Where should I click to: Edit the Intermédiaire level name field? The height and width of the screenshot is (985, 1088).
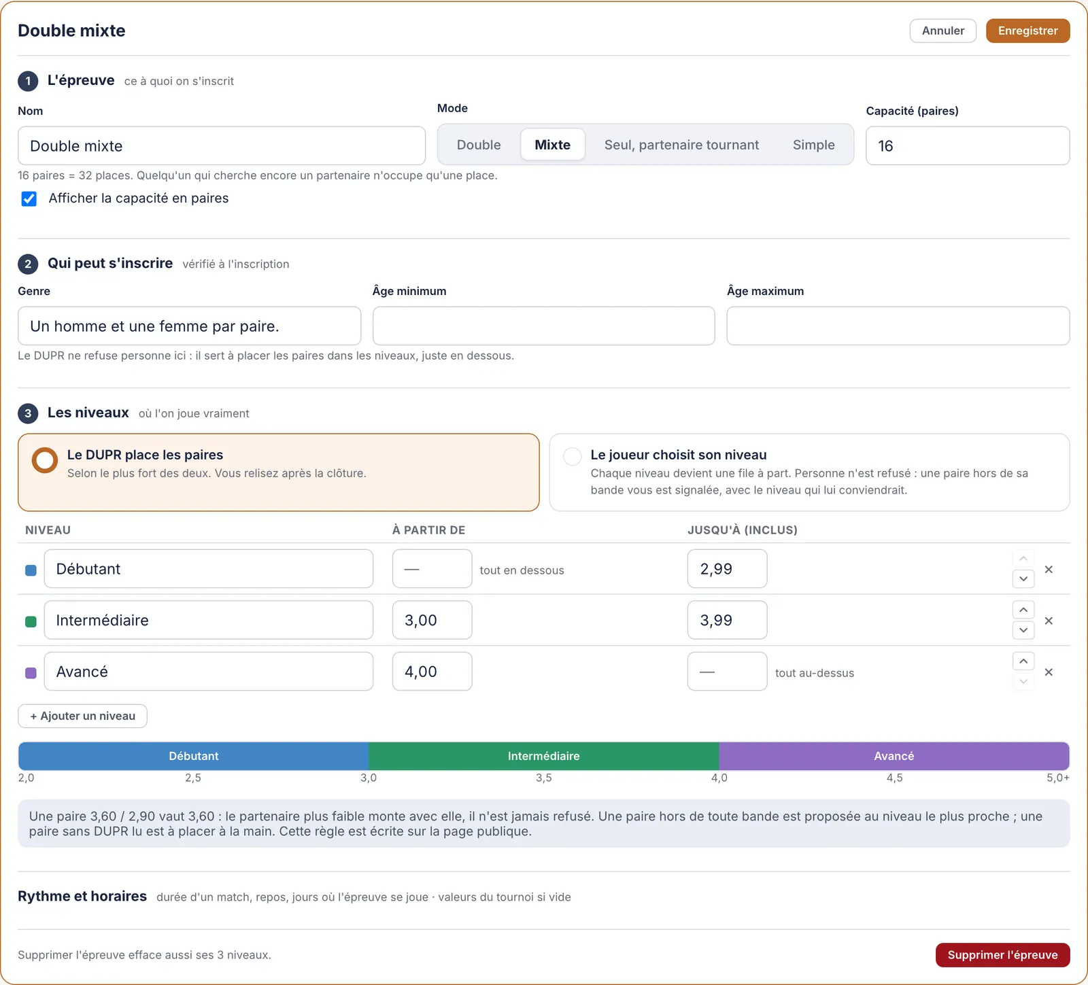(x=209, y=620)
